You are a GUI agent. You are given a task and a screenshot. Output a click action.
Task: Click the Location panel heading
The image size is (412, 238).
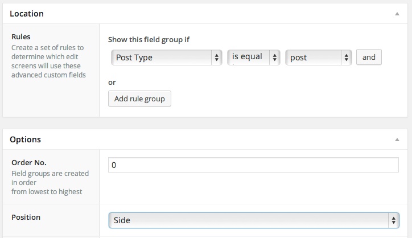tap(27, 14)
